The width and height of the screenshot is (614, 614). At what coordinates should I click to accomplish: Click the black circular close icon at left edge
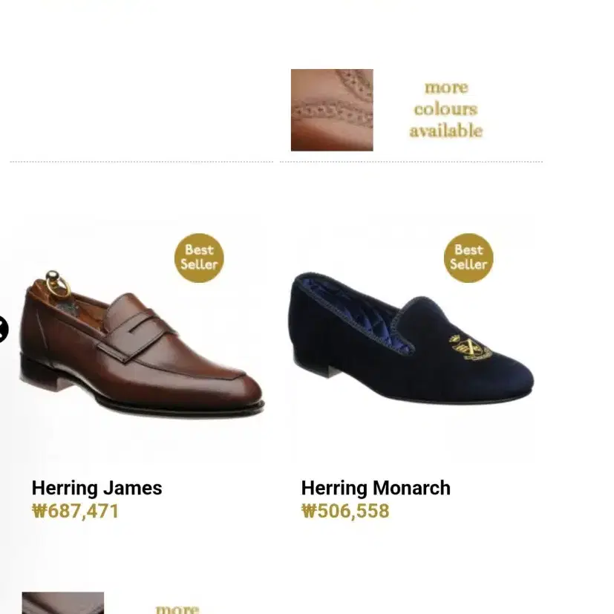pos(2,329)
